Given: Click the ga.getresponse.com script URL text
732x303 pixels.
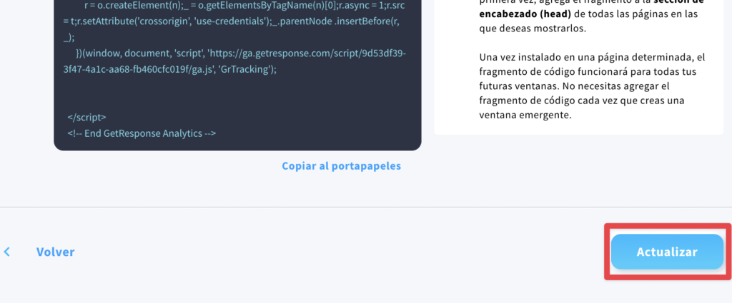Looking at the screenshot, I should (234, 61).
